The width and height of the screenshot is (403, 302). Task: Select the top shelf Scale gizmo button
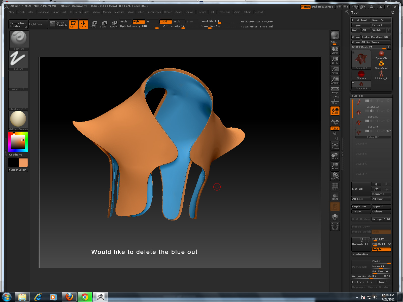[x=103, y=24]
